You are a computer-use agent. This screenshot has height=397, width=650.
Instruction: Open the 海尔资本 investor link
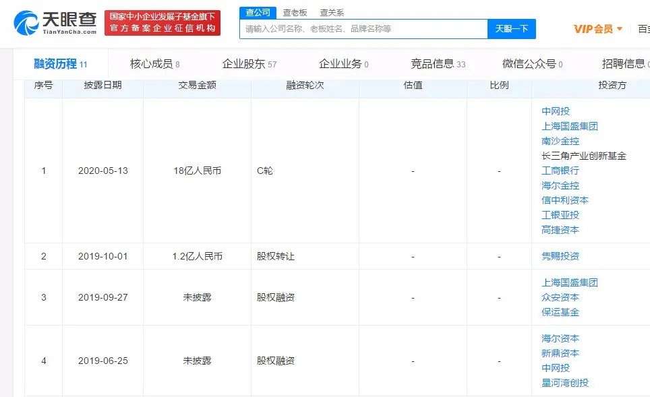coord(560,338)
